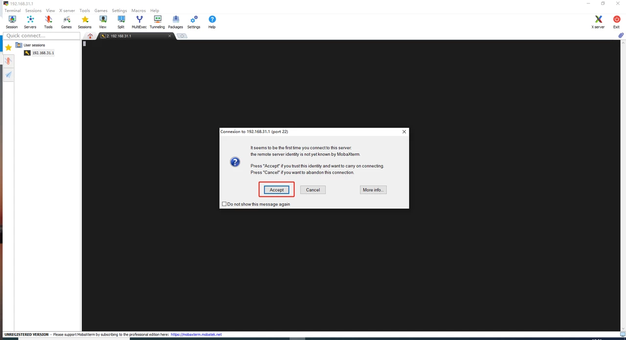Image resolution: width=626 pixels, height=340 pixels.
Task: Open the Packages icon
Action: 175,22
